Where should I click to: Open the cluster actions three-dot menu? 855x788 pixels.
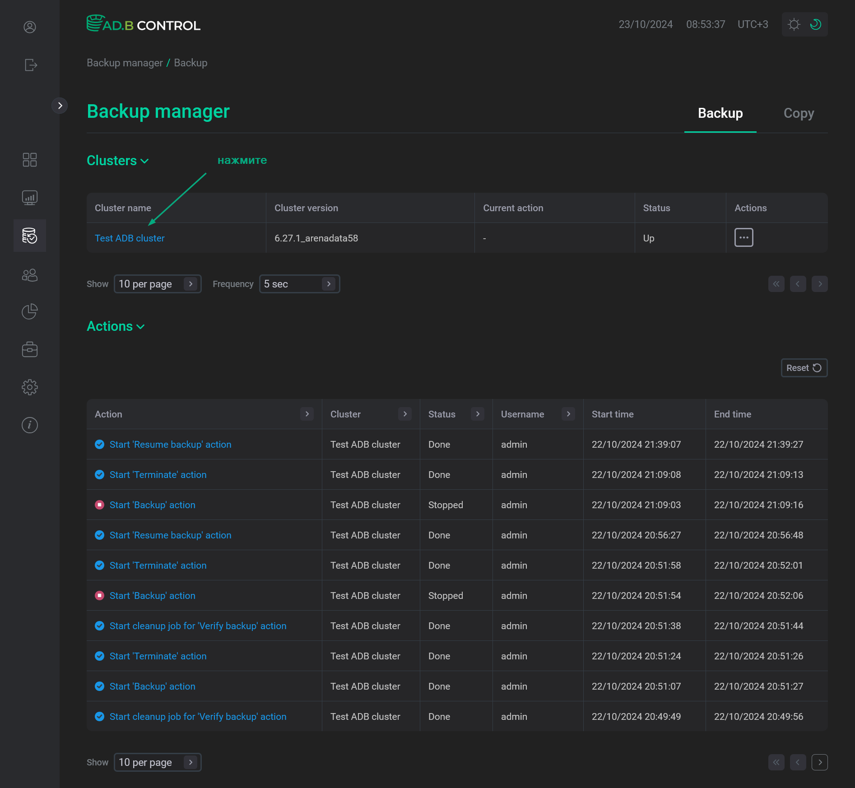(x=743, y=237)
